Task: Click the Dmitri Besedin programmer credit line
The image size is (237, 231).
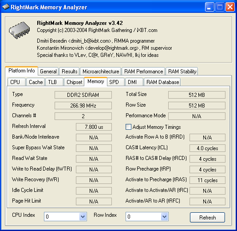Action: click(x=96, y=41)
